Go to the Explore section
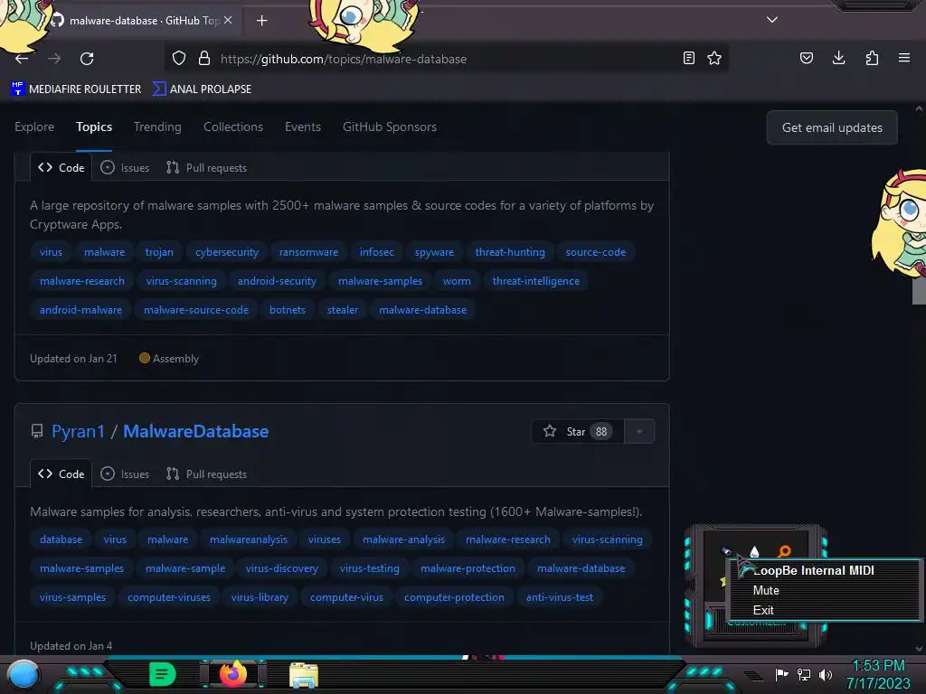This screenshot has height=694, width=926. (34, 127)
